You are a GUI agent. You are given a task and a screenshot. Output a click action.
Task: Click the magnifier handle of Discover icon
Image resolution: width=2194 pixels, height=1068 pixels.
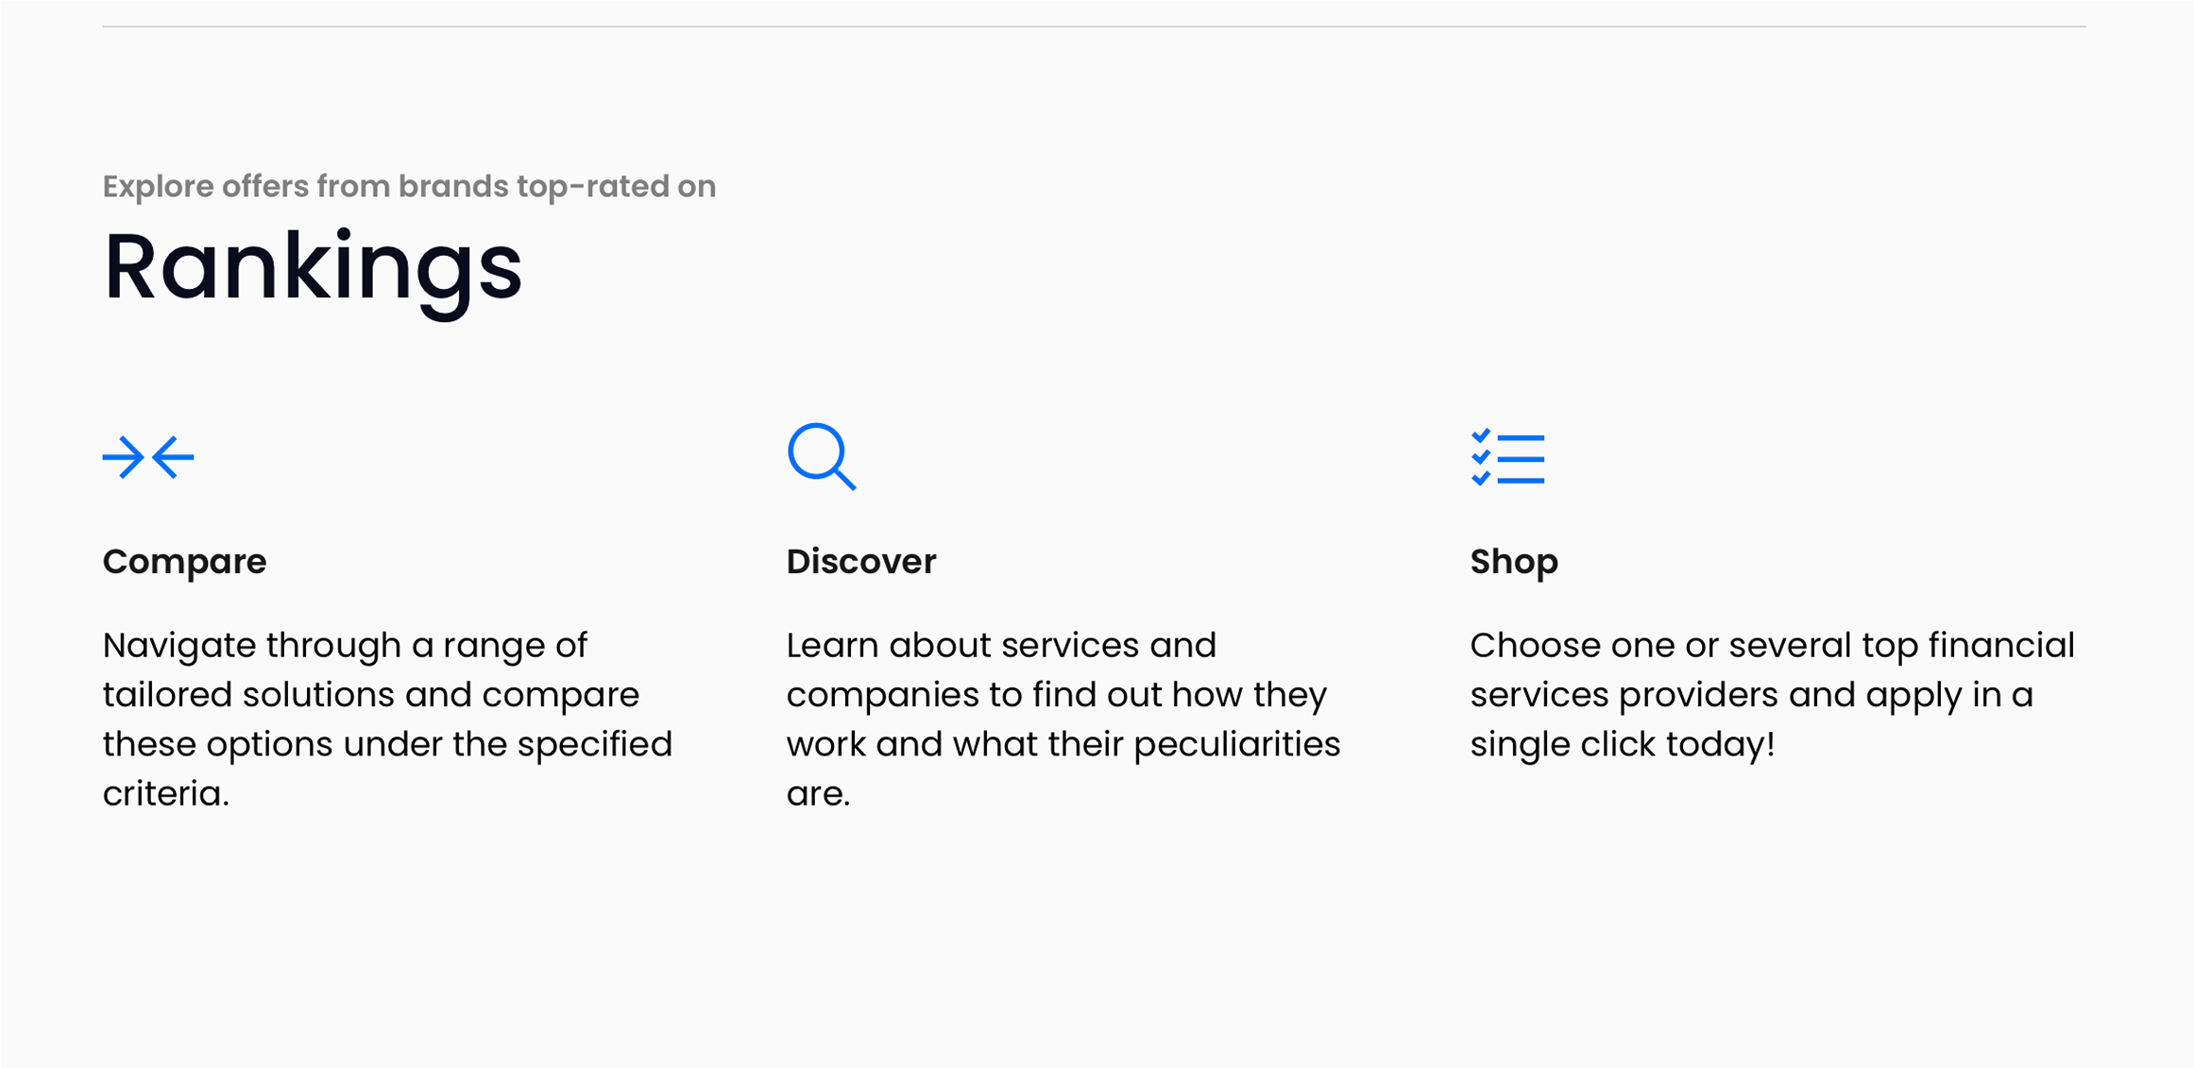pyautogui.click(x=845, y=479)
